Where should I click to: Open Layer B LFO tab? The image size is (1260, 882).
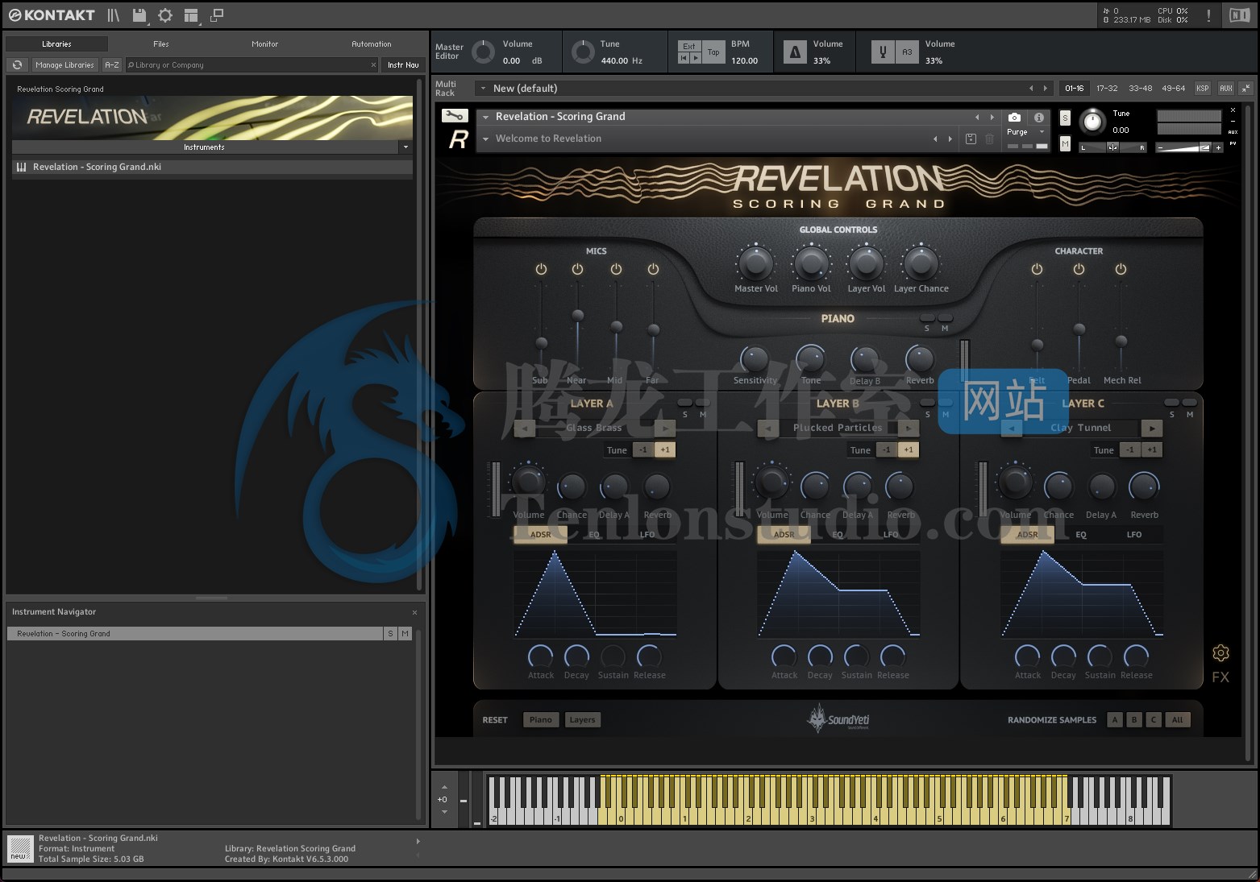point(891,535)
